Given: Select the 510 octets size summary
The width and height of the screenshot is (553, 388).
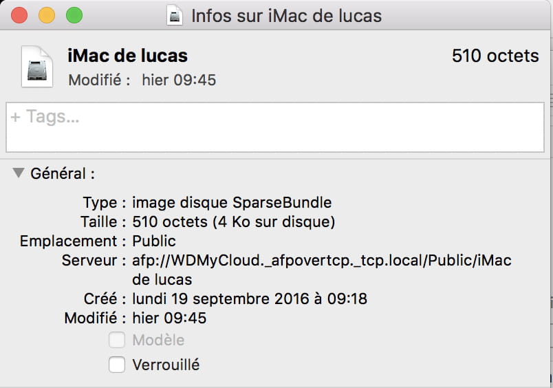Looking at the screenshot, I should 495,56.
